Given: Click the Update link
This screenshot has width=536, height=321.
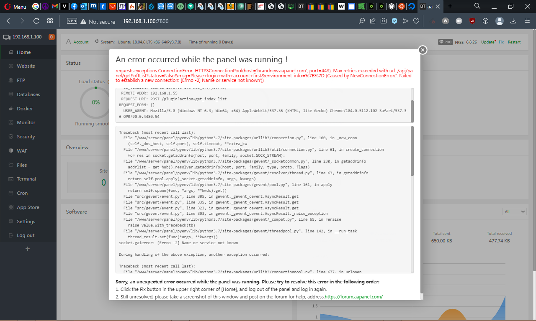Looking at the screenshot, I should [x=488, y=42].
